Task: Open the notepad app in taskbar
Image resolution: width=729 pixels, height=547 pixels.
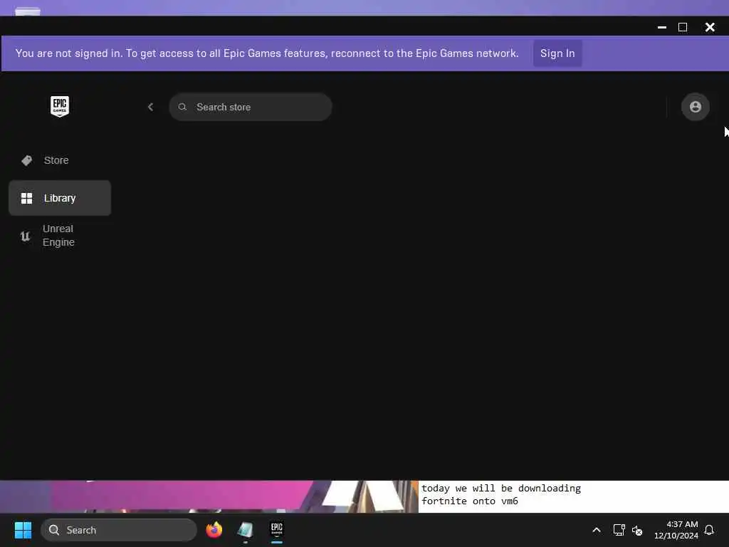Action: coord(246,530)
